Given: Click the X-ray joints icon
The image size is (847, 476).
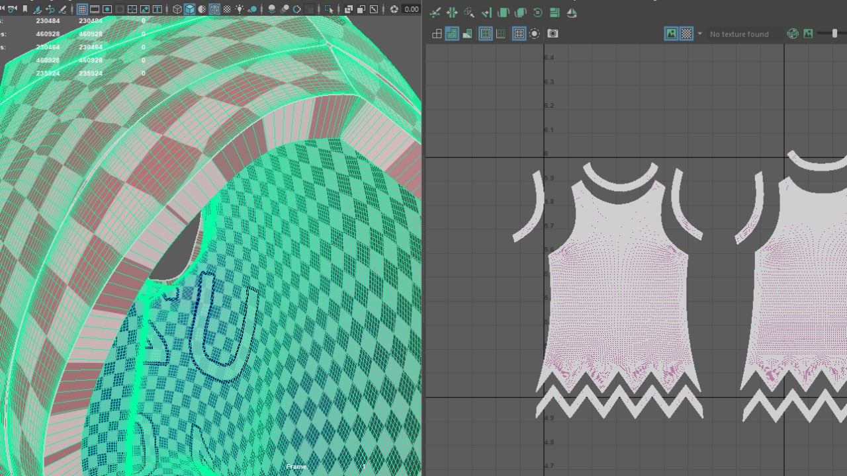Looking at the screenshot, I should 373,9.
